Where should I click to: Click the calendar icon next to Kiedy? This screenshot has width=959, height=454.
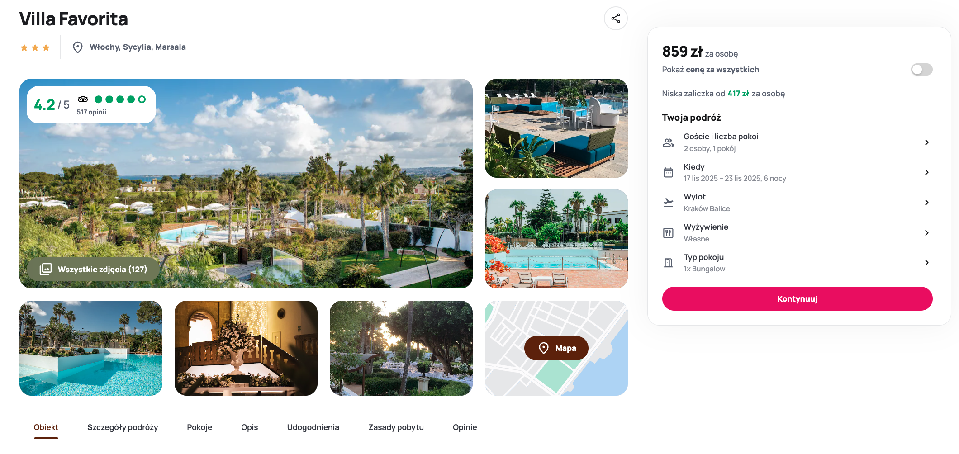(668, 172)
